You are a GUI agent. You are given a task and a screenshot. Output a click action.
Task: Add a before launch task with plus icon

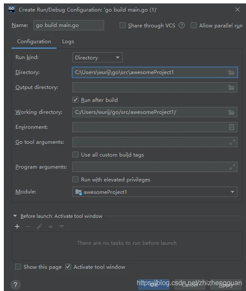click(x=17, y=226)
